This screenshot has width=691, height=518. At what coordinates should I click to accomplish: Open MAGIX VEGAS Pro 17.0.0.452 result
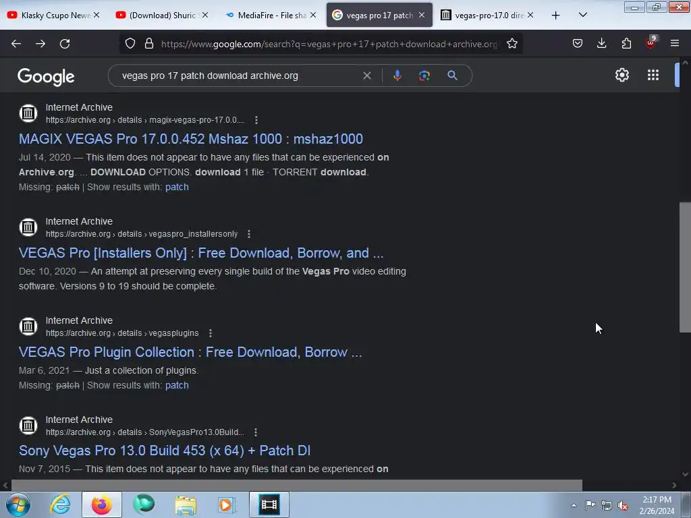click(191, 139)
